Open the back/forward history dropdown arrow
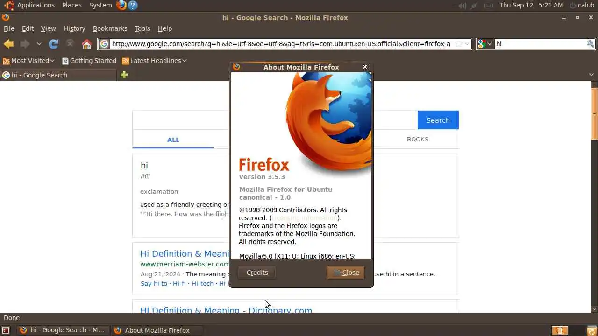Viewport: 598px width, 336px height. (x=39, y=44)
